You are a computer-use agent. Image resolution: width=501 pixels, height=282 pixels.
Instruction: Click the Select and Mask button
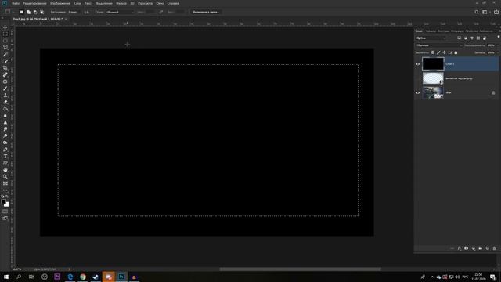click(x=206, y=13)
